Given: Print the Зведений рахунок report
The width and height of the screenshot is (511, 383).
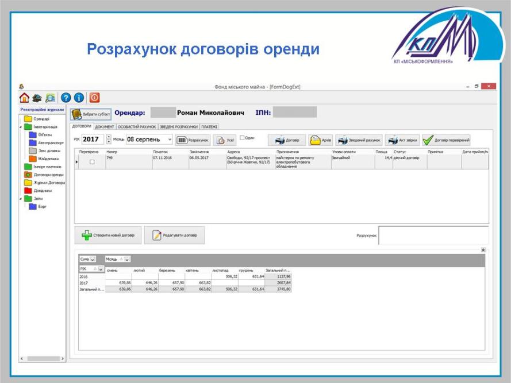Looking at the screenshot, I should point(359,140).
